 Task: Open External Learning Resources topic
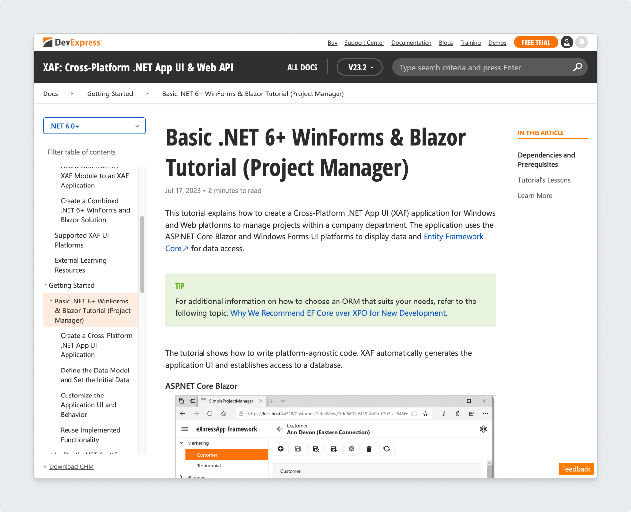81,265
